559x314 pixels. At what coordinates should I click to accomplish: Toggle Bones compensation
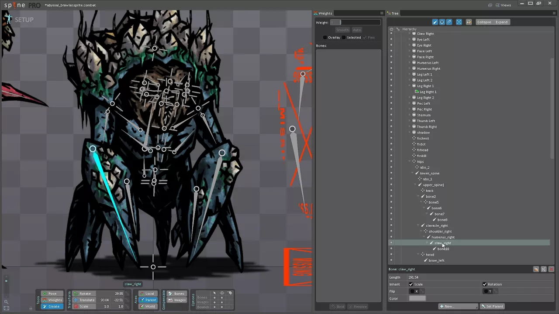tap(177, 294)
